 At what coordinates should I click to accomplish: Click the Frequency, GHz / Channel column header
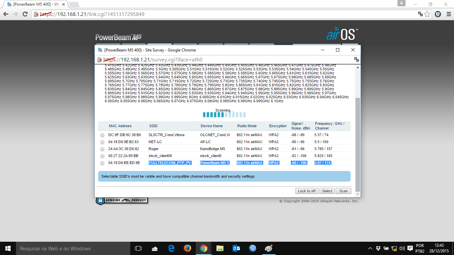(x=330, y=126)
